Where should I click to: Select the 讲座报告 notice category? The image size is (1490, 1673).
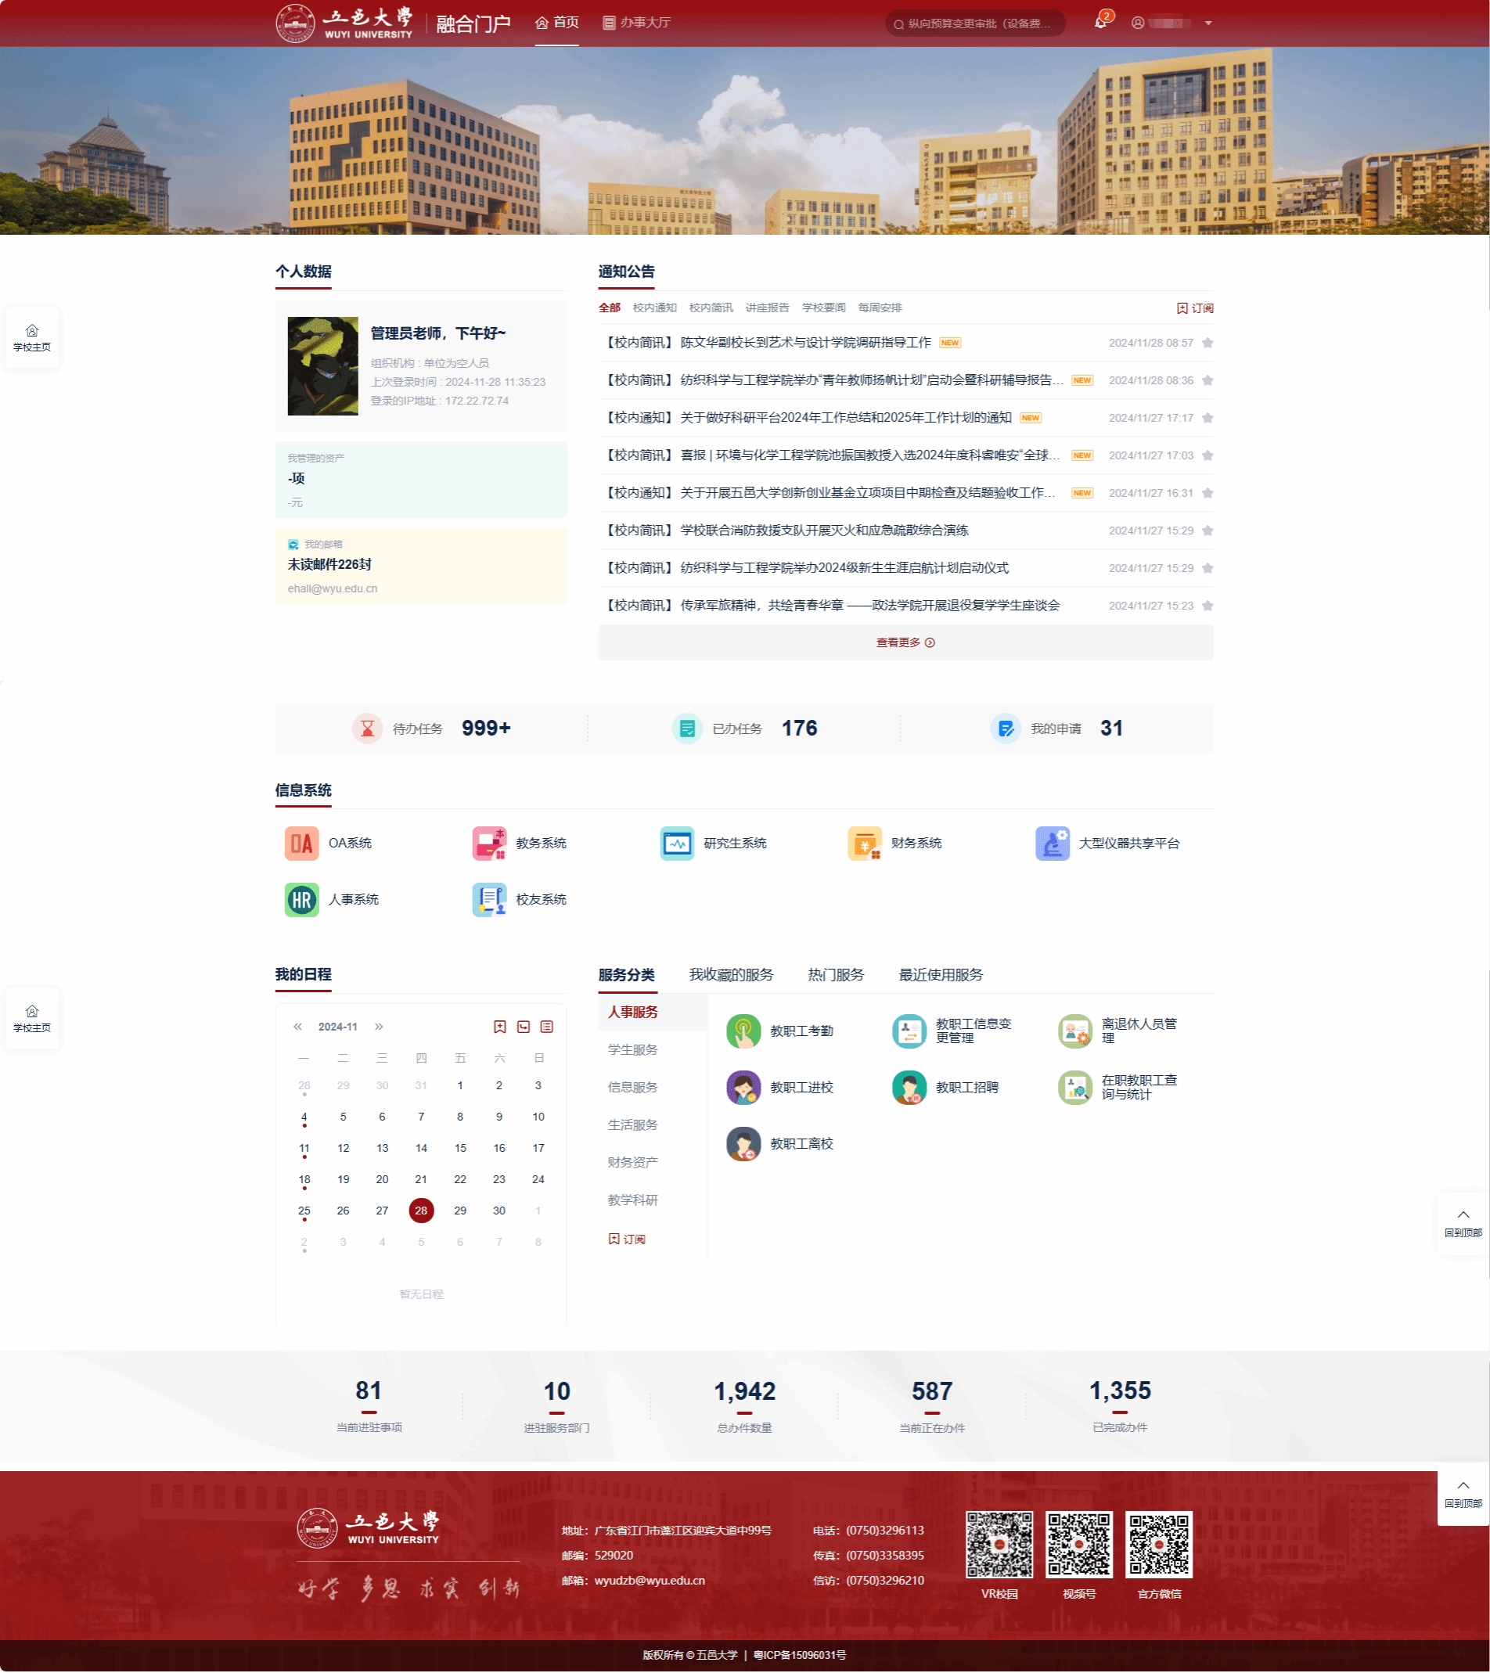768,308
